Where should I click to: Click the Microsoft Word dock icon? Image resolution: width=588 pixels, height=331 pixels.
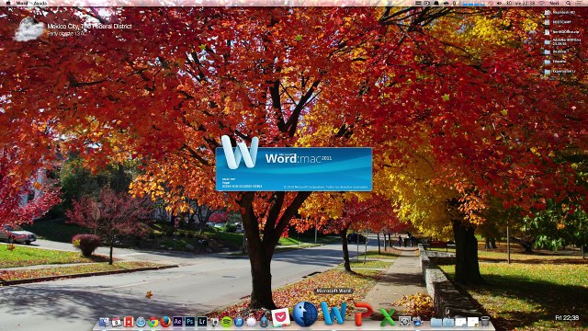click(x=334, y=313)
